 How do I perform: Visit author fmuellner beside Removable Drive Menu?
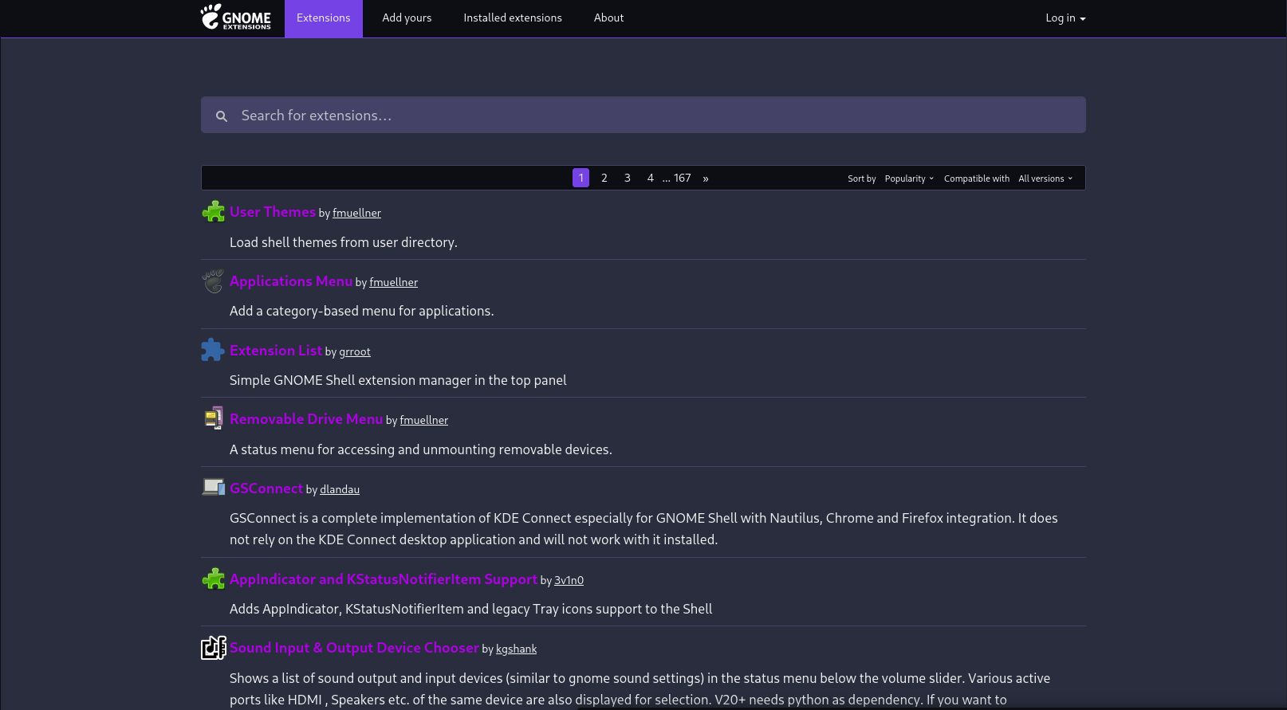423,420
